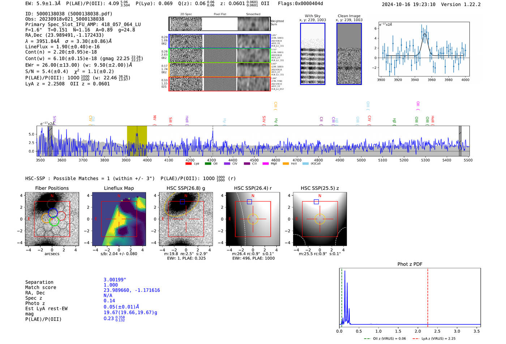This screenshot has height=344, width=506.
Task: Click the s/b: 2.04 +/- 0.080 caption
Action: coord(119,254)
